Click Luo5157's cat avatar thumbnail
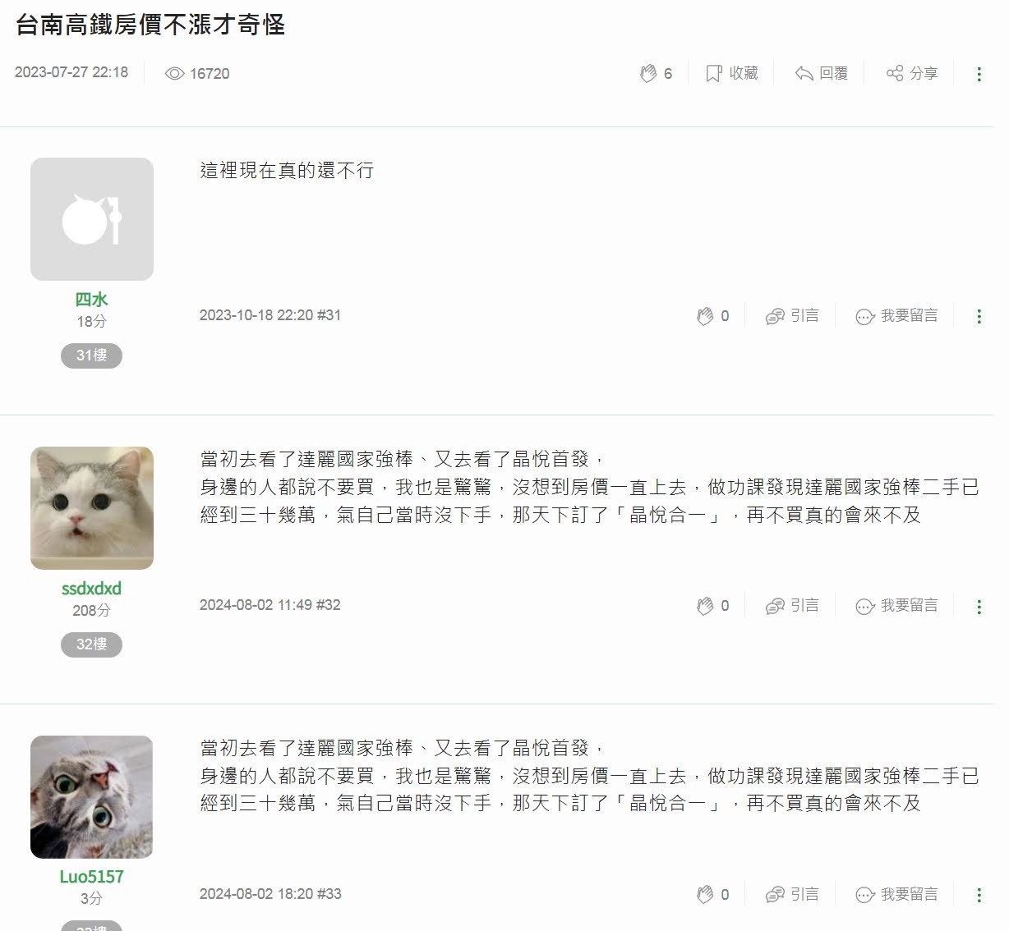 tap(91, 797)
